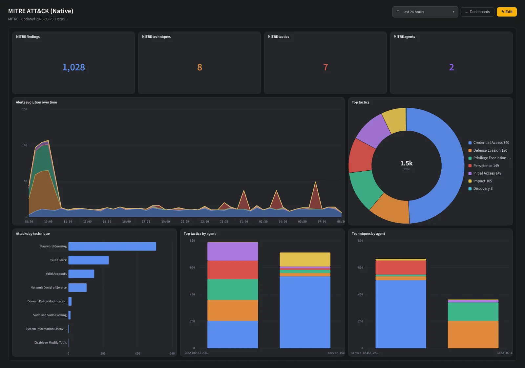Click the dropdown arrow of time range selector

click(453, 12)
